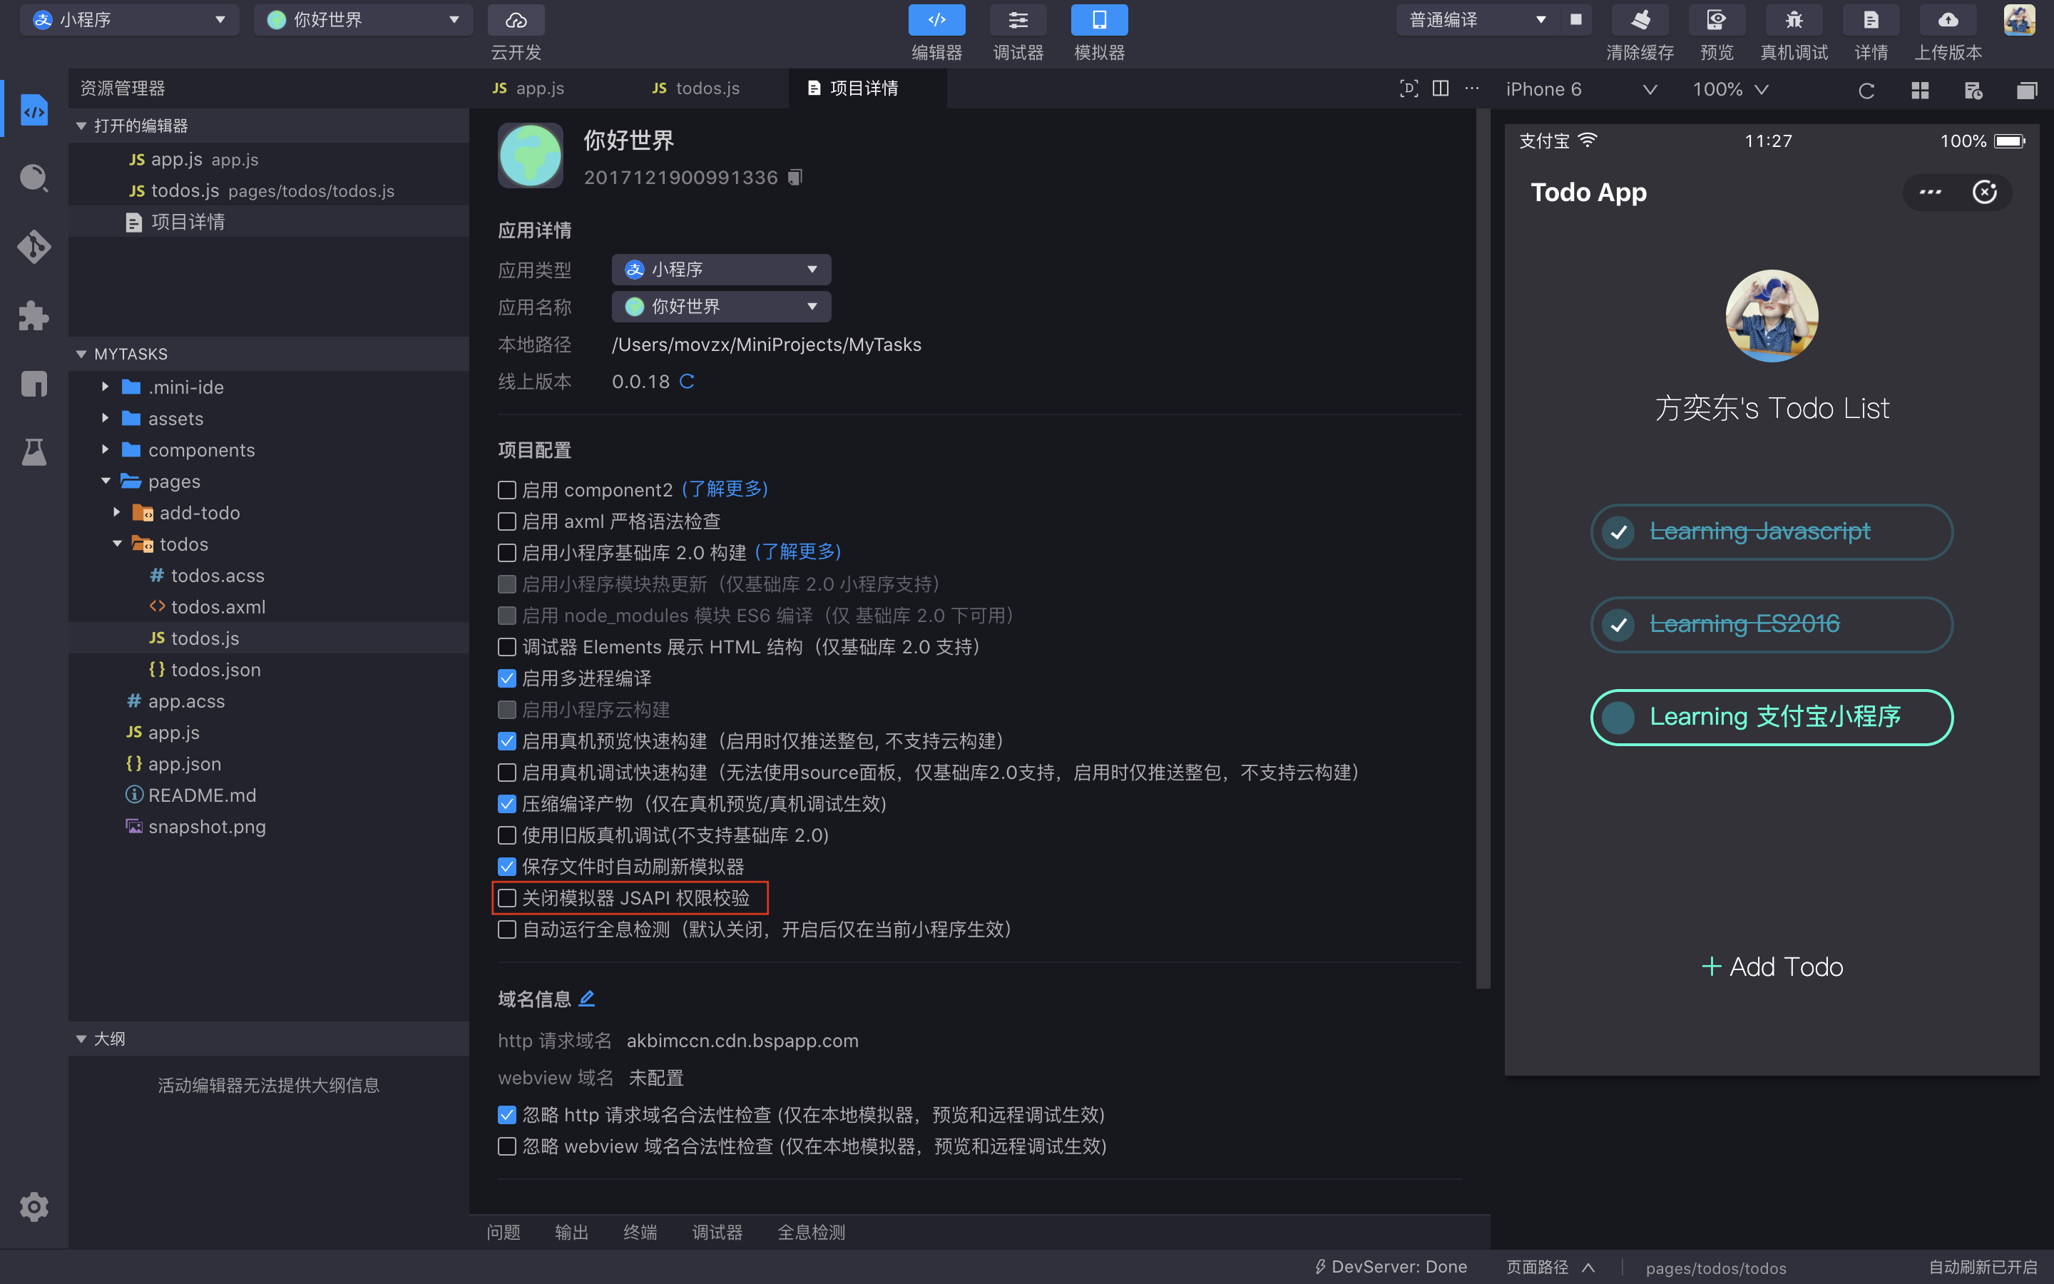
Task: Click Add Todo in simulator
Action: (x=1772, y=967)
